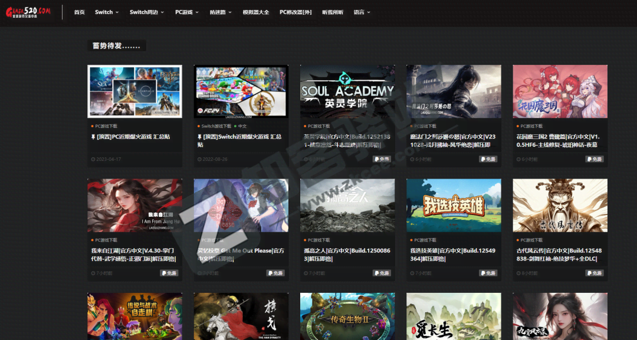Screen dimensions: 637x340
Task: Open the PC修改器[外] nav link
Action: (295, 12)
